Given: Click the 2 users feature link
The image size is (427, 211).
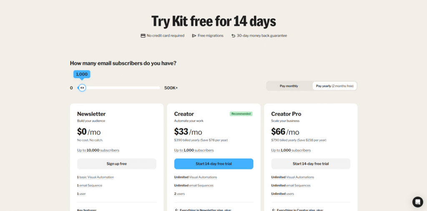Looking at the screenshot, I should [179, 194].
